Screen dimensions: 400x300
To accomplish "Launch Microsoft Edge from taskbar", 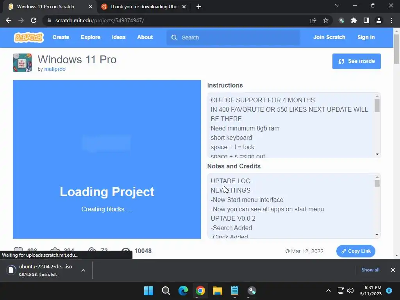I will (x=183, y=291).
